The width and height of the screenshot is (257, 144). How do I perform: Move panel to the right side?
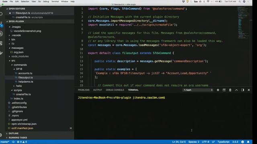coord(243,90)
